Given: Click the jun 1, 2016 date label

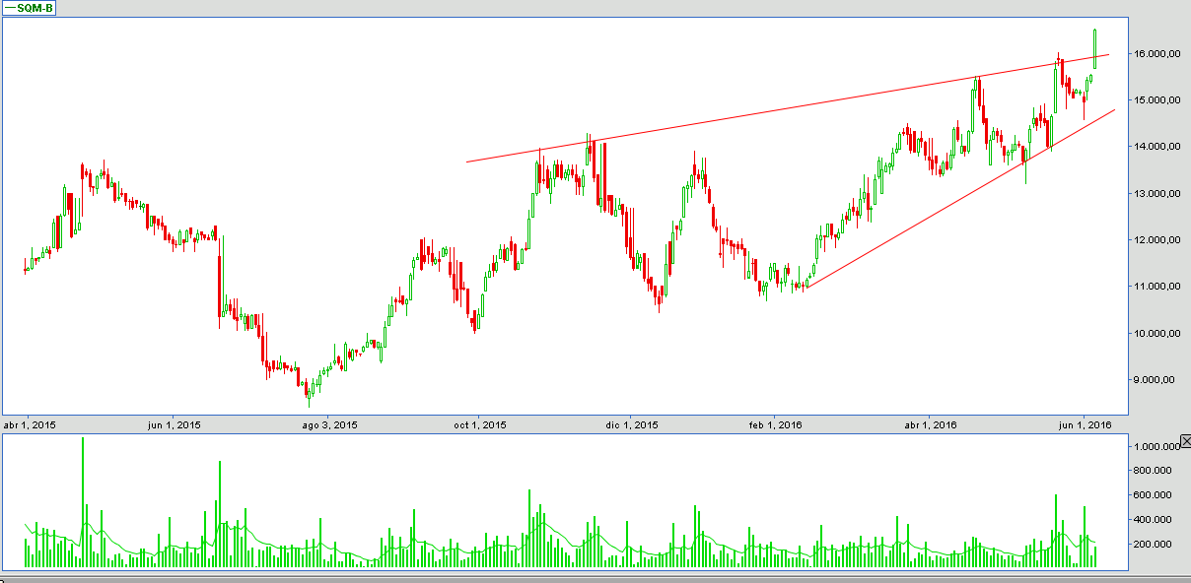Looking at the screenshot, I should click(x=1086, y=425).
